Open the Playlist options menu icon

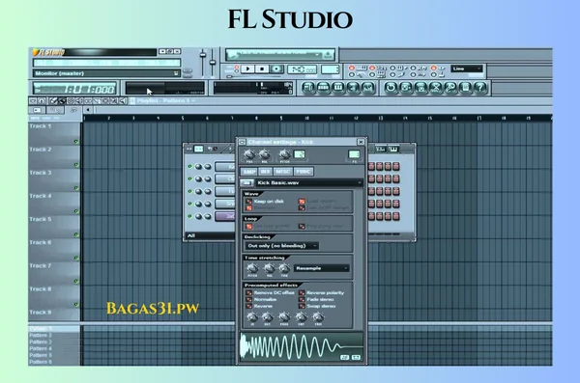pyautogui.click(x=33, y=101)
